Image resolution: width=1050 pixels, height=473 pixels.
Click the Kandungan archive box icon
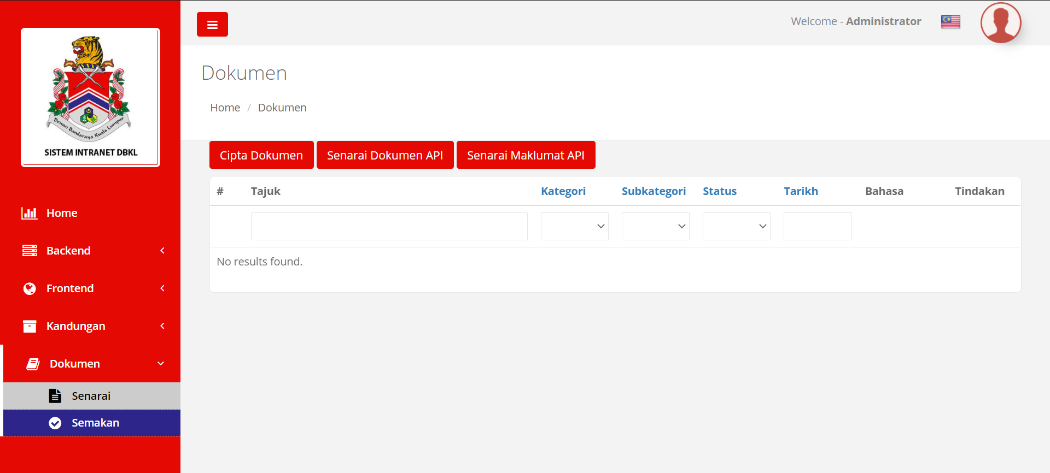click(30, 326)
